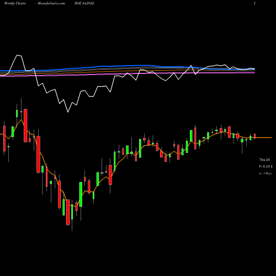Click the lowest red candlestick at the chart bottom

tap(68, 212)
